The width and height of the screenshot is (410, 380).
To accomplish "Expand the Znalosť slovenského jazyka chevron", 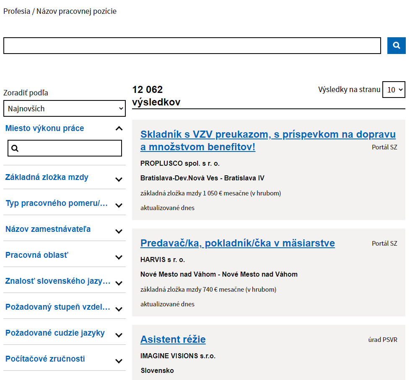I will click(x=119, y=283).
